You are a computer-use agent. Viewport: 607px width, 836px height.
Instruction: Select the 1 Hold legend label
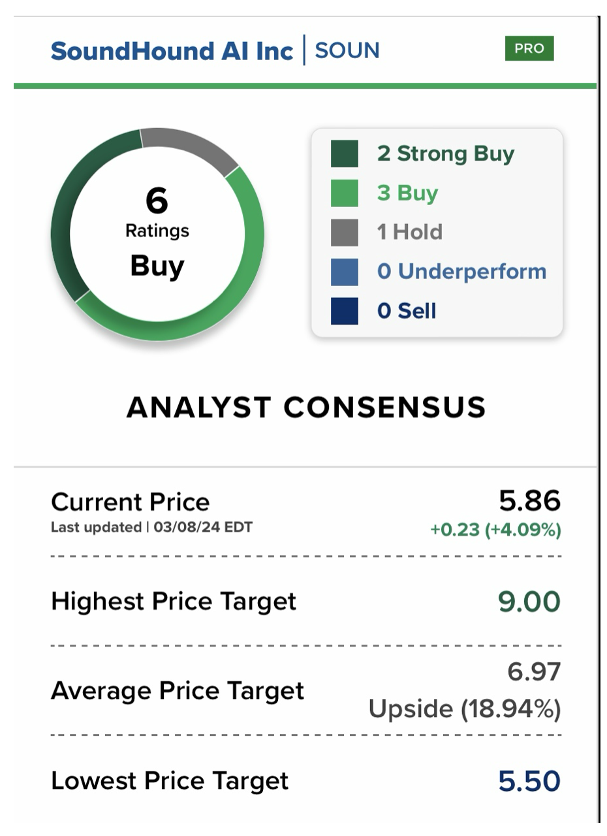[409, 233]
